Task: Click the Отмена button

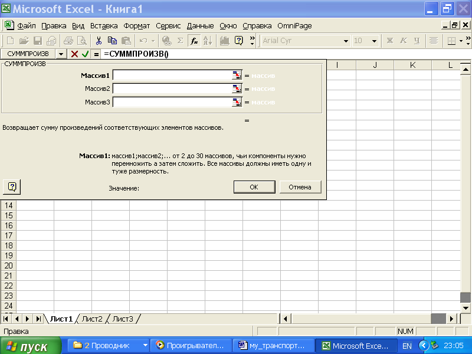Action: 300,187
